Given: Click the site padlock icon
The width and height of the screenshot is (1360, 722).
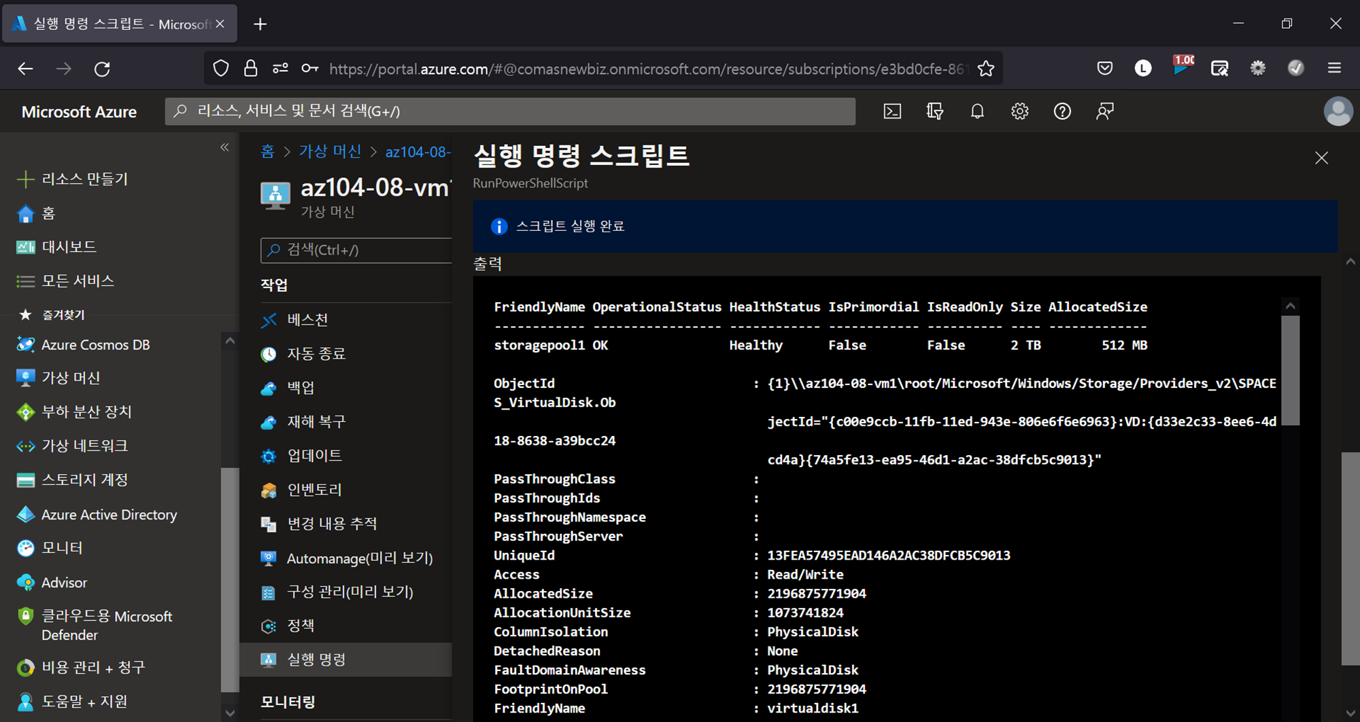Looking at the screenshot, I should 250,68.
